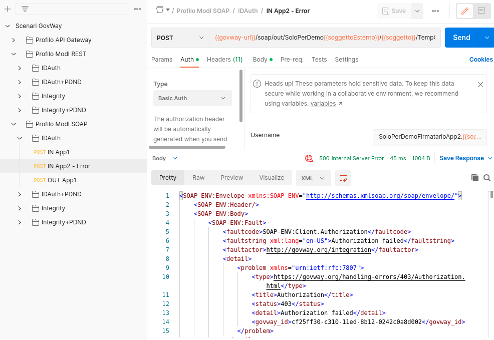Image resolution: width=494 pixels, height=340 pixels.
Task: Click the request URL field
Action: click(x=325, y=38)
